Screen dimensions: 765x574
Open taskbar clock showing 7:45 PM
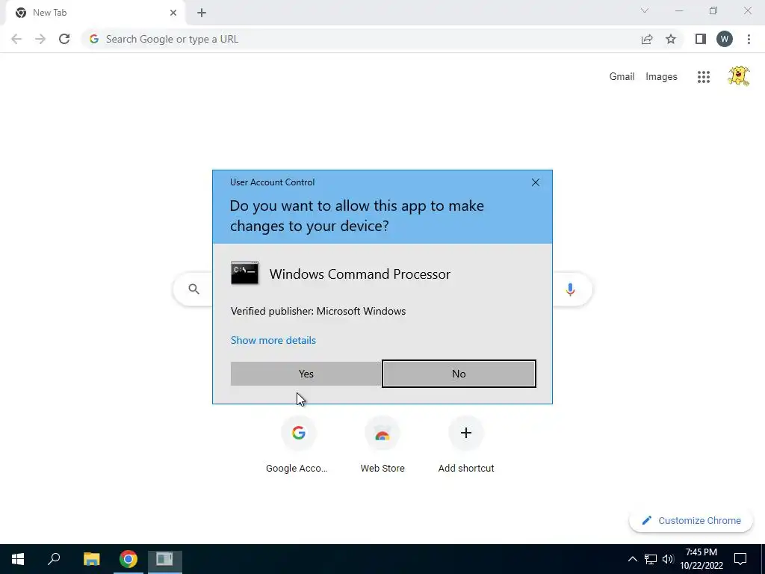point(701,559)
